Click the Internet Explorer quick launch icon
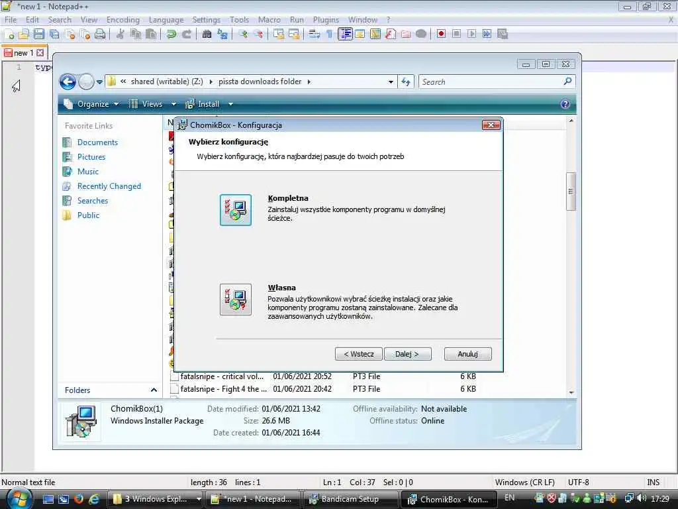 (x=93, y=499)
